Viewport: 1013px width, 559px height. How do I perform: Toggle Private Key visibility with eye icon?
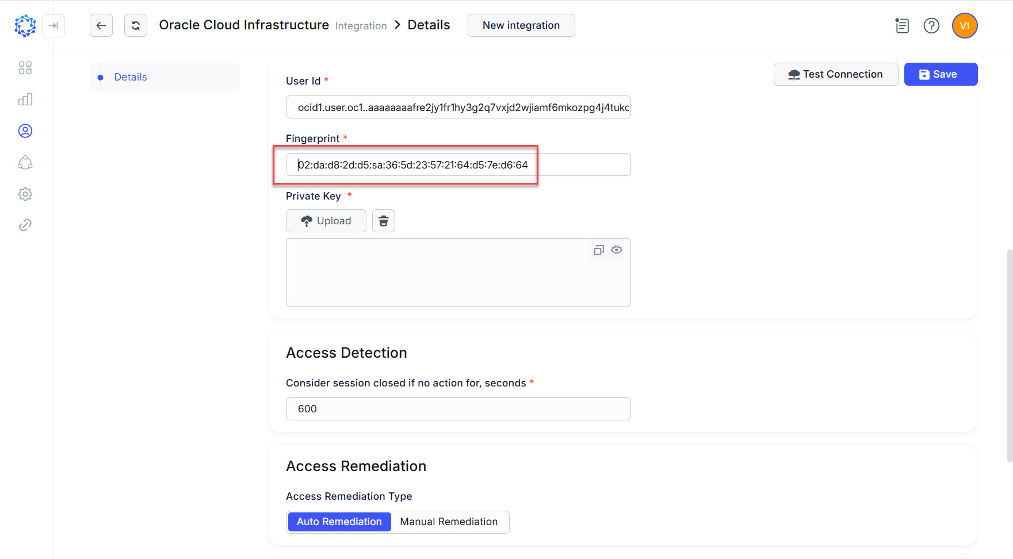tap(616, 250)
